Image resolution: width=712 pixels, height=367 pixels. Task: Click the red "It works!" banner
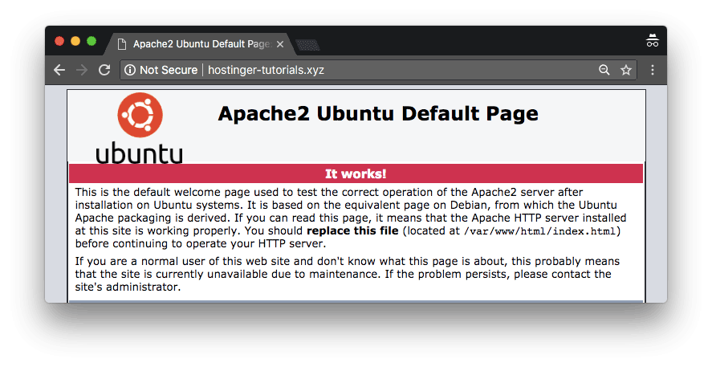(356, 173)
